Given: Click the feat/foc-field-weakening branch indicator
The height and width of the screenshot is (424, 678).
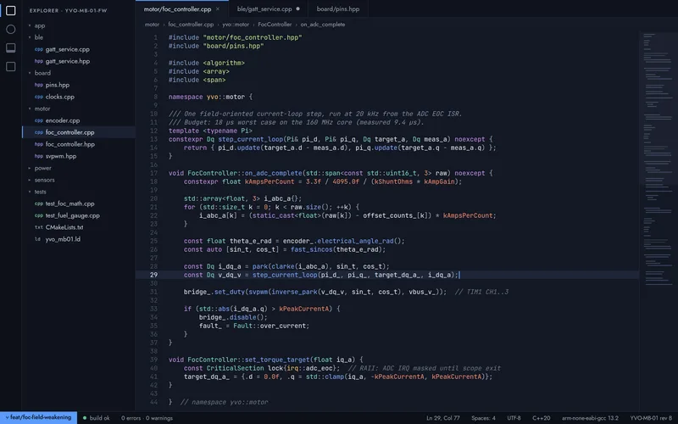Looking at the screenshot, I should [x=38, y=417].
